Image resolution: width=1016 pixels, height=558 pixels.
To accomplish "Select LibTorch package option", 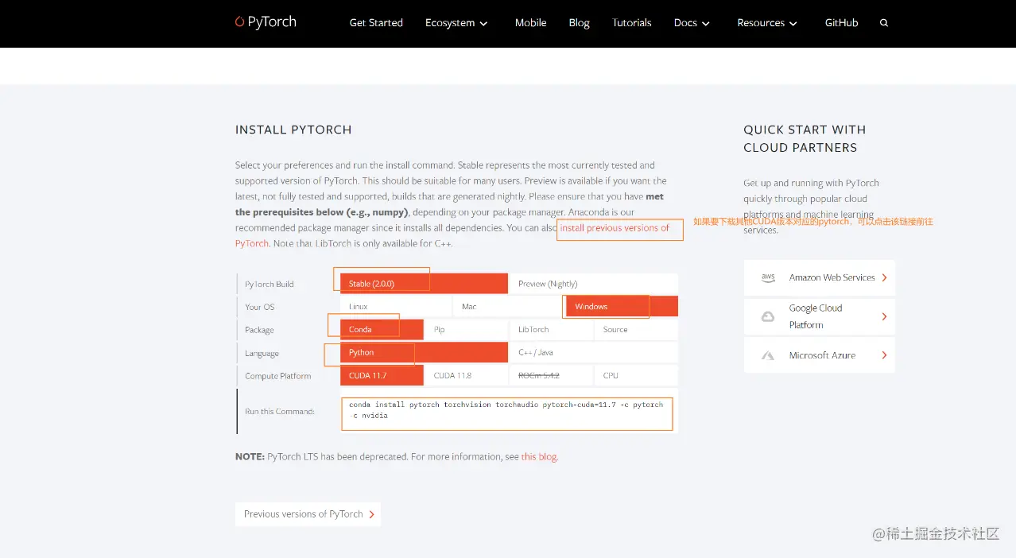I will coord(551,330).
